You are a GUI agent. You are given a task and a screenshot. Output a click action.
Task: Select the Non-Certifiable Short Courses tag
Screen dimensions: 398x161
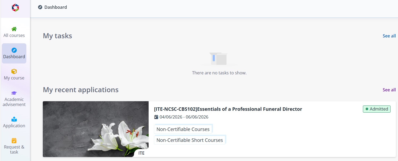point(190,140)
